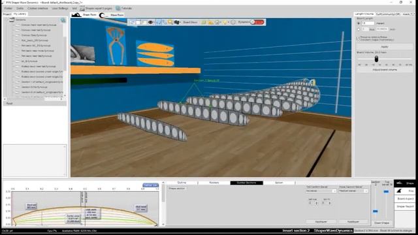Click the Apply button under board length
418x235 pixels.
[385, 47]
